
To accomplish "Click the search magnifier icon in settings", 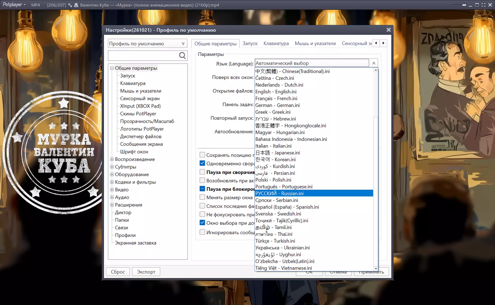I will tap(182, 56).
